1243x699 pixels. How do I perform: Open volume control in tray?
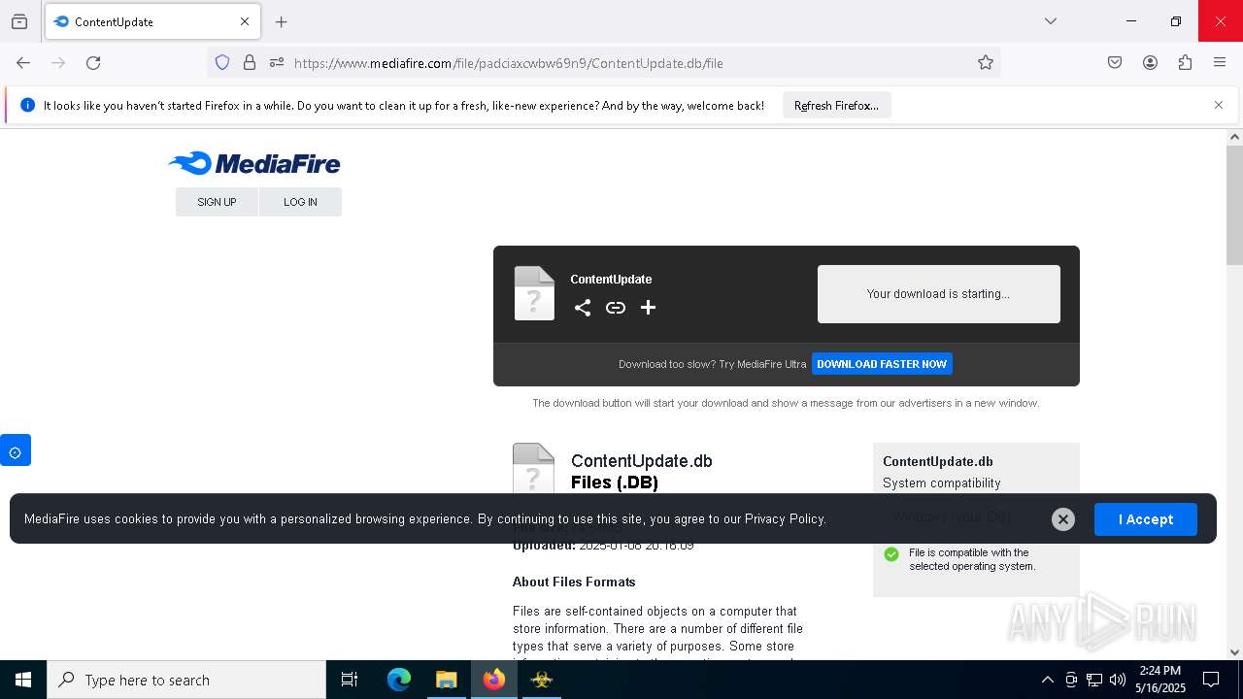pyautogui.click(x=1118, y=680)
